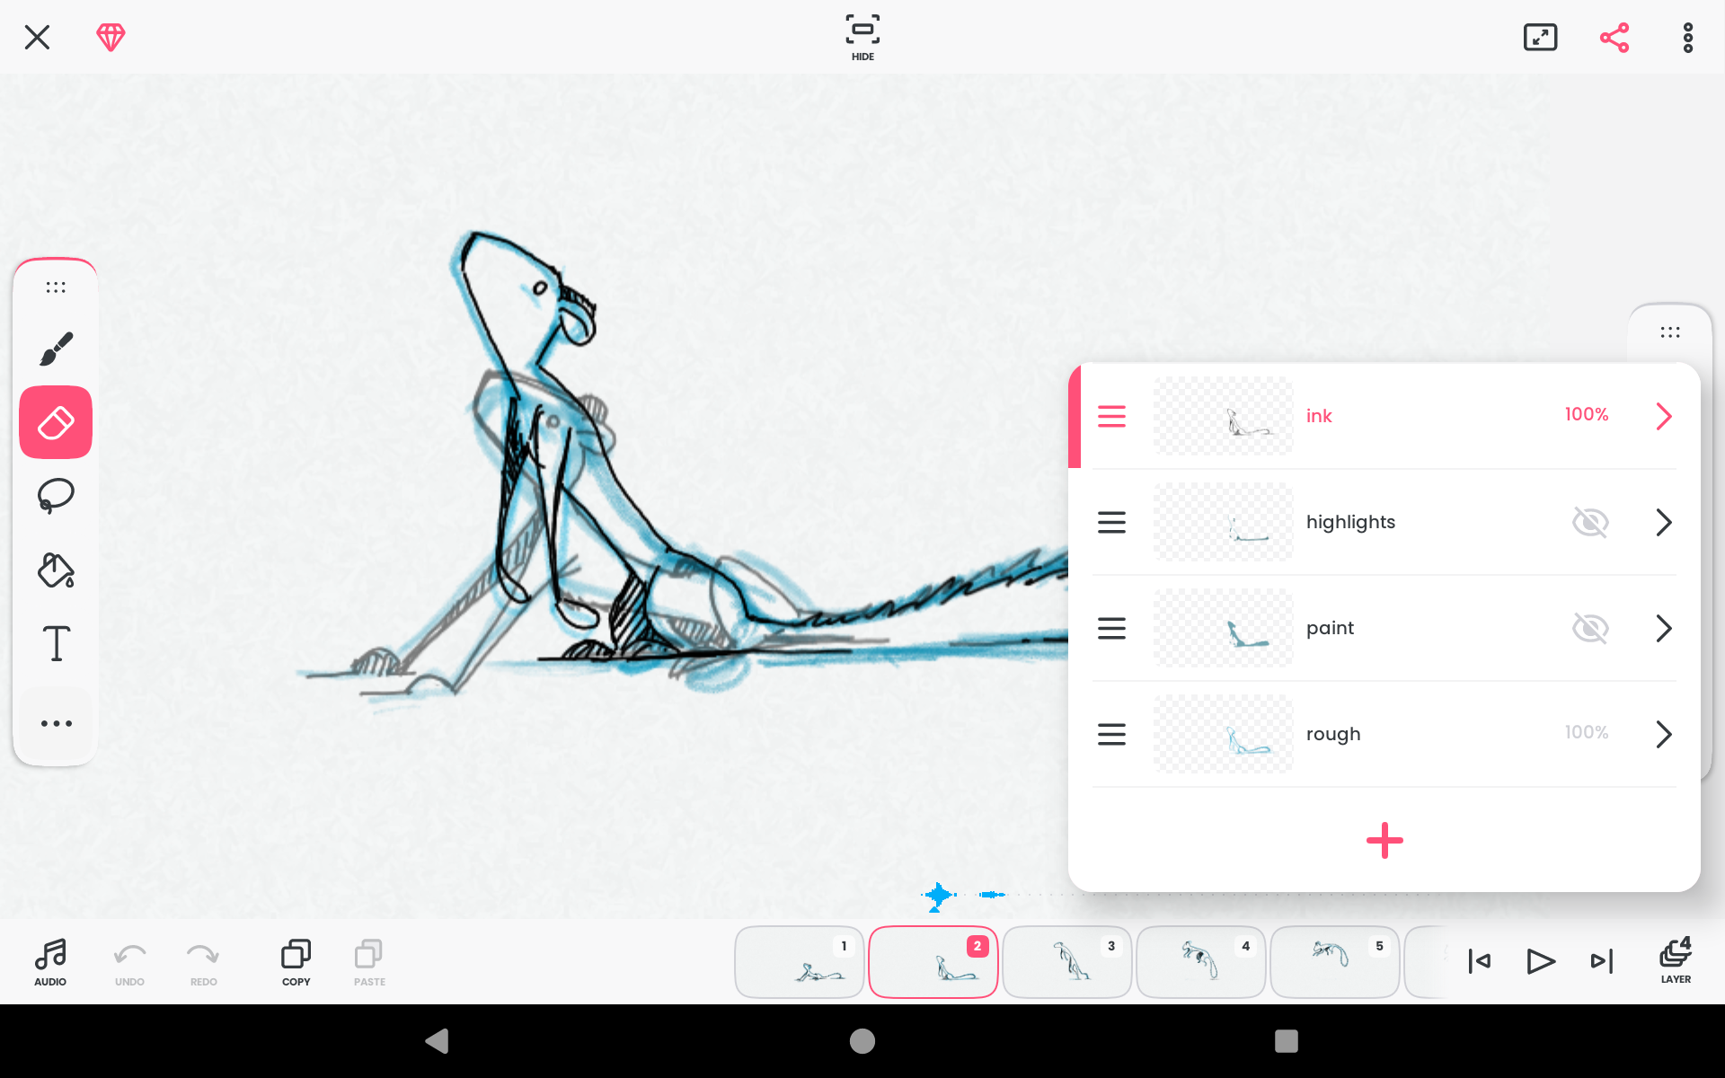Select the Paint Bucket fill tool

pyautogui.click(x=56, y=570)
